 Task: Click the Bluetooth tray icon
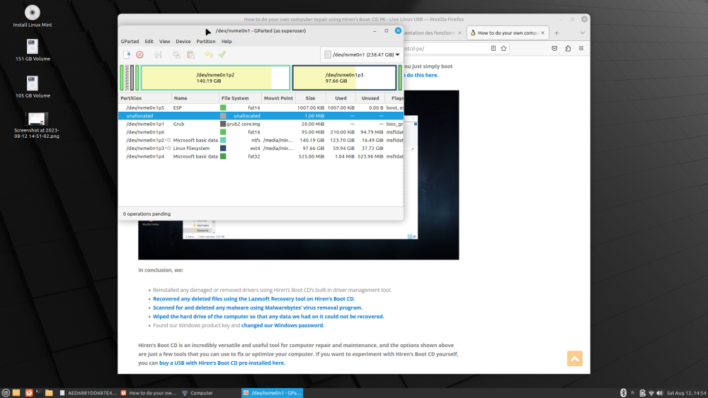pos(623,393)
